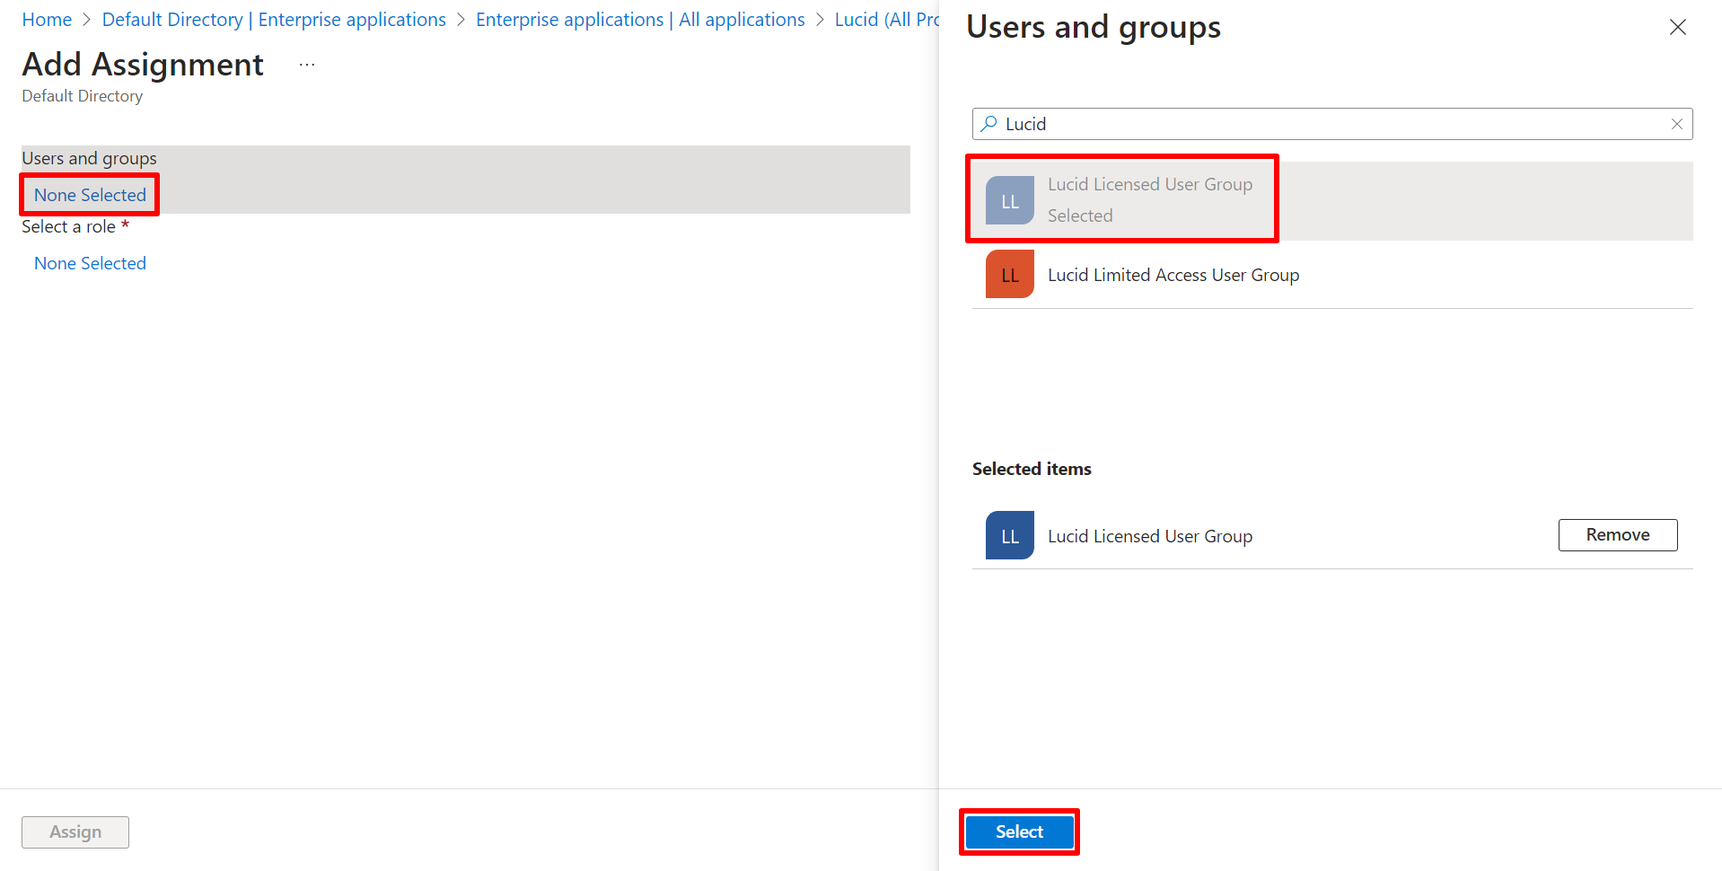Click the disabled Assign button

(x=75, y=832)
